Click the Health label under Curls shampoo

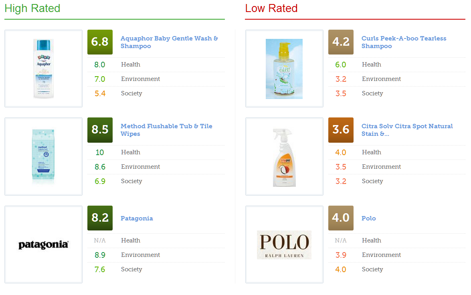(372, 64)
